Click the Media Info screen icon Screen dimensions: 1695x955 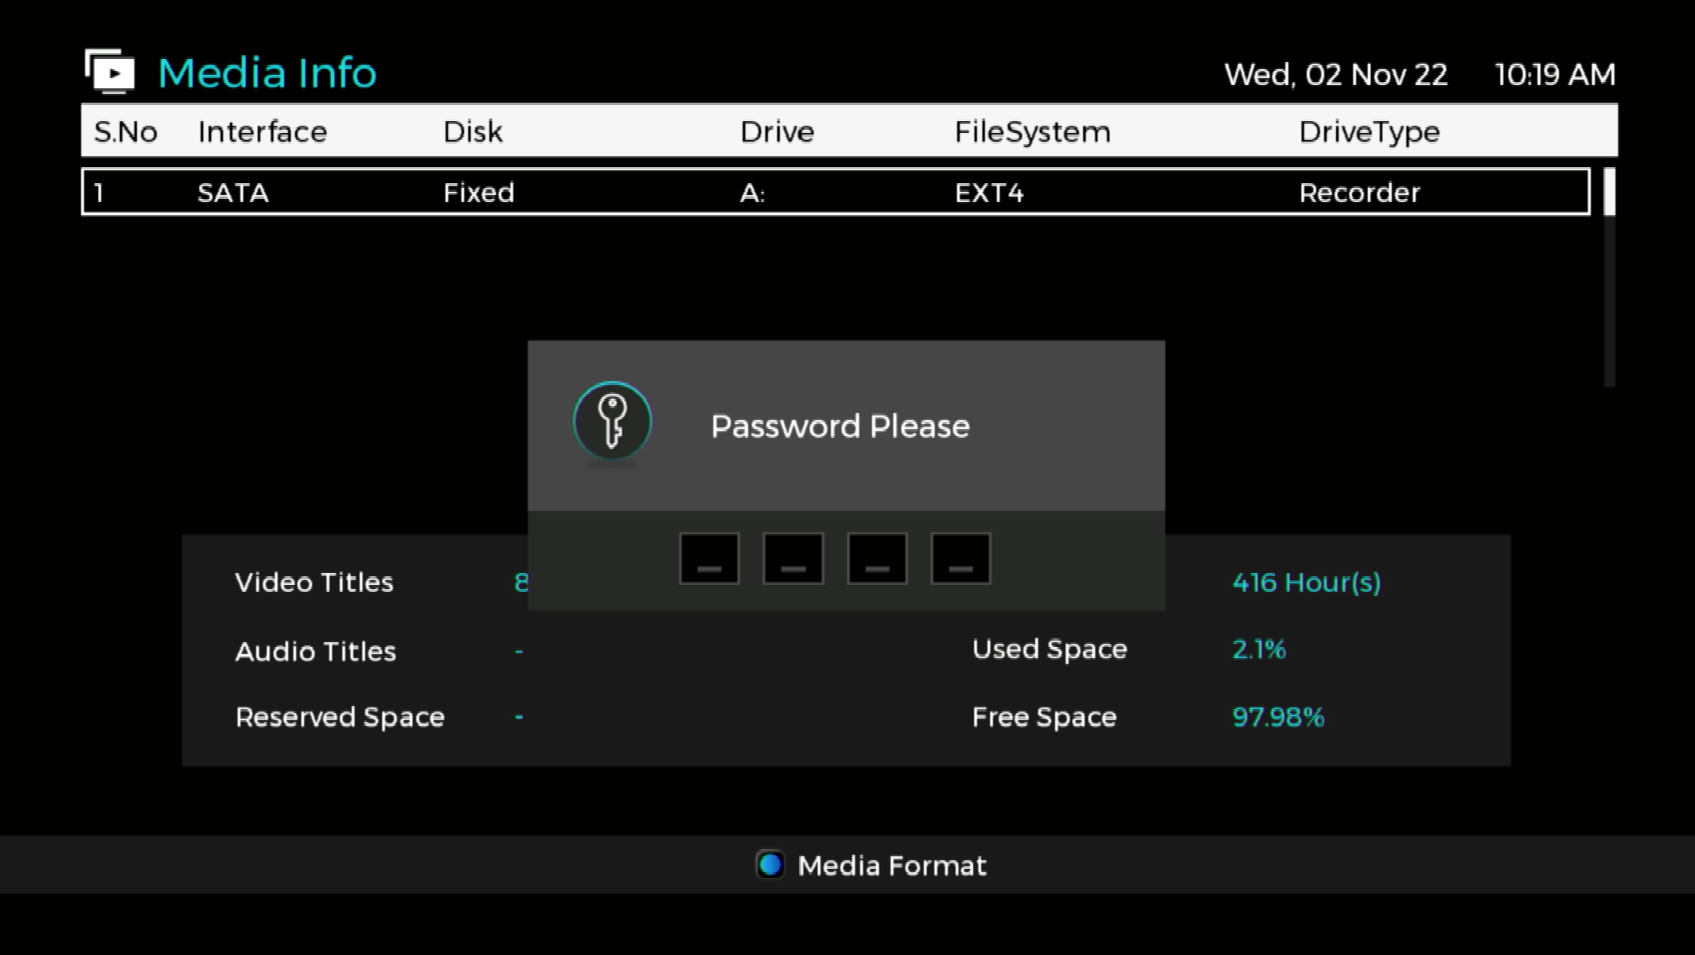tap(111, 71)
